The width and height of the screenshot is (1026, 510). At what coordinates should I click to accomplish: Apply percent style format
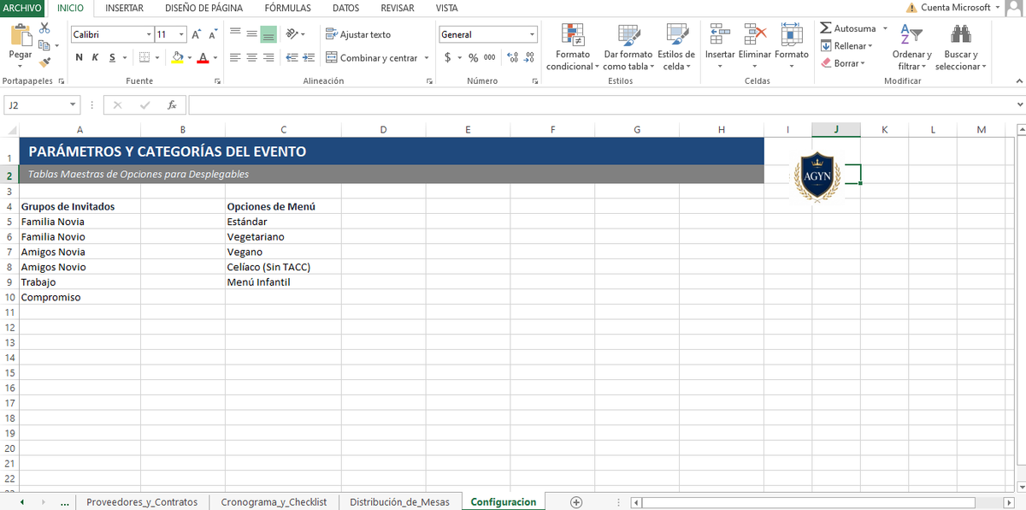pyautogui.click(x=473, y=57)
